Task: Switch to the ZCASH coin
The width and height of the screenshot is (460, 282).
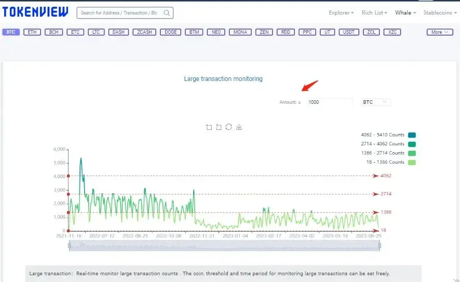Action: [x=144, y=32]
